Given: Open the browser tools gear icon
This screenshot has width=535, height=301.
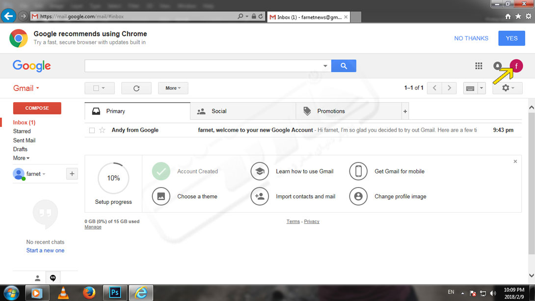Looking at the screenshot, I should click(528, 16).
